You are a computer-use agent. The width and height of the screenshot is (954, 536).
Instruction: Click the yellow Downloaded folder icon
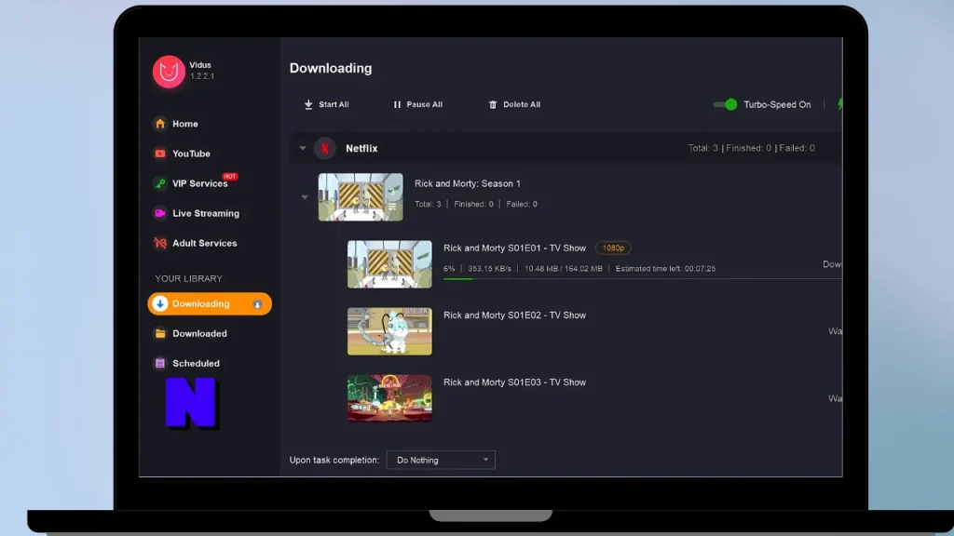[160, 334]
